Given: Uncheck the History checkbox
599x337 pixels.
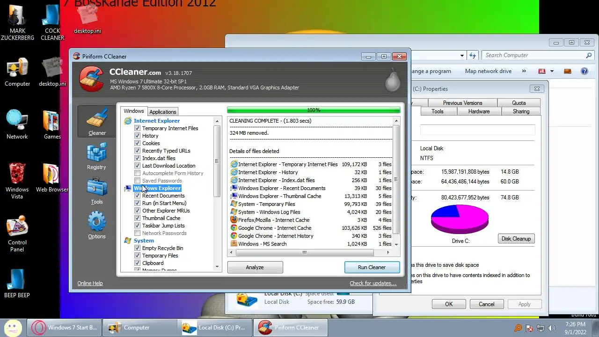Looking at the screenshot, I should (137, 136).
